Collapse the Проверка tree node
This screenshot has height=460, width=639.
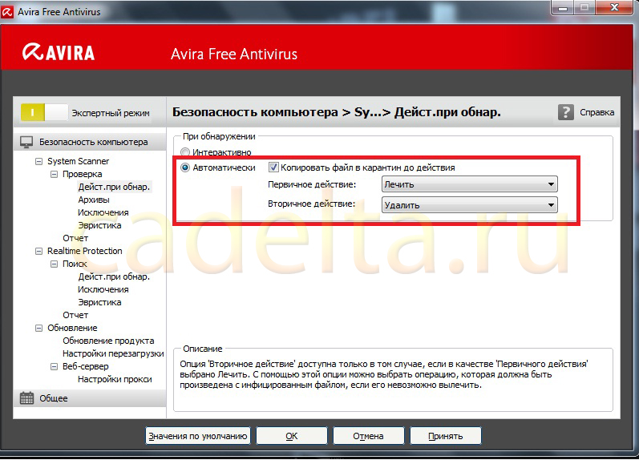[x=54, y=175]
